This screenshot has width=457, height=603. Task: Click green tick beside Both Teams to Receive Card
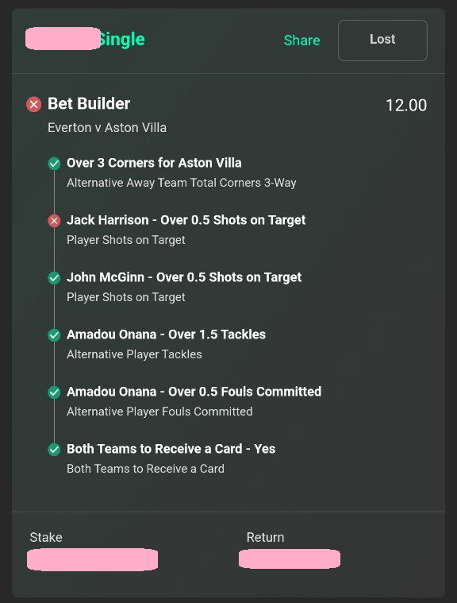pos(54,449)
